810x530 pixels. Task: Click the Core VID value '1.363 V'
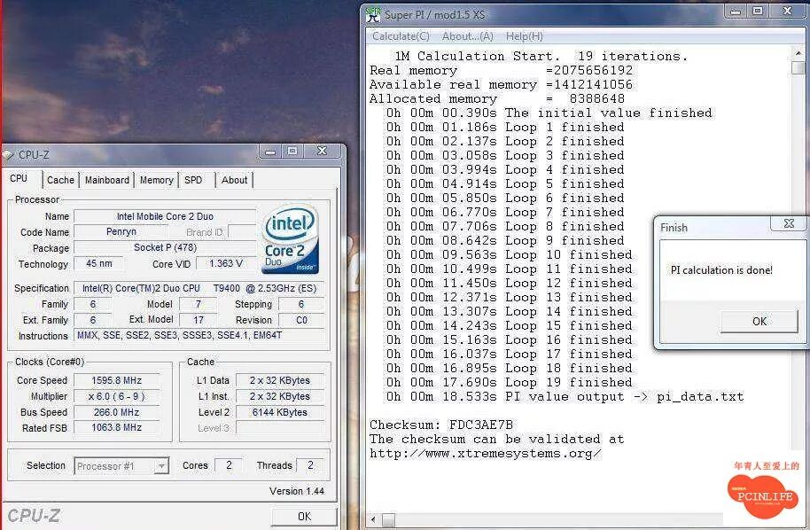click(225, 263)
